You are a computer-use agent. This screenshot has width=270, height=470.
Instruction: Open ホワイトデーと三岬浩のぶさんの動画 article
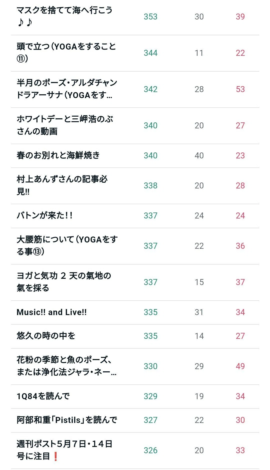coord(65,125)
